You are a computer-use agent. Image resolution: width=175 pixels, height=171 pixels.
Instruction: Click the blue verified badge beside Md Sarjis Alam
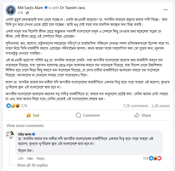tap(46, 8)
